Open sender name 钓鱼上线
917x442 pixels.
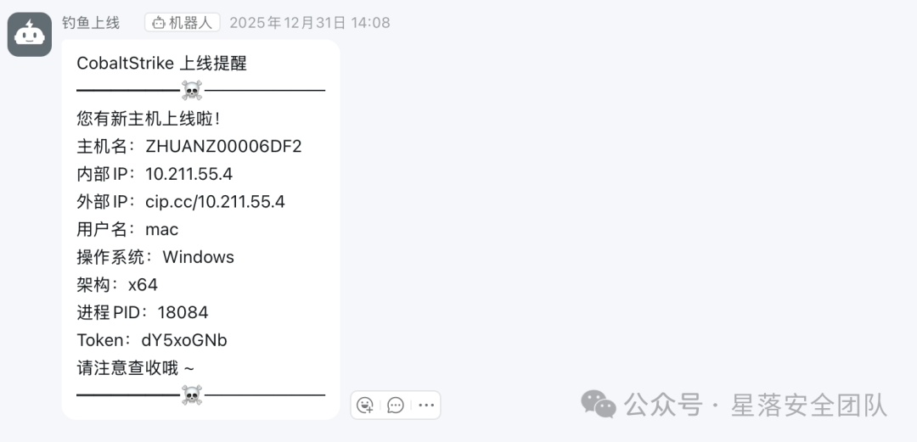click(91, 23)
